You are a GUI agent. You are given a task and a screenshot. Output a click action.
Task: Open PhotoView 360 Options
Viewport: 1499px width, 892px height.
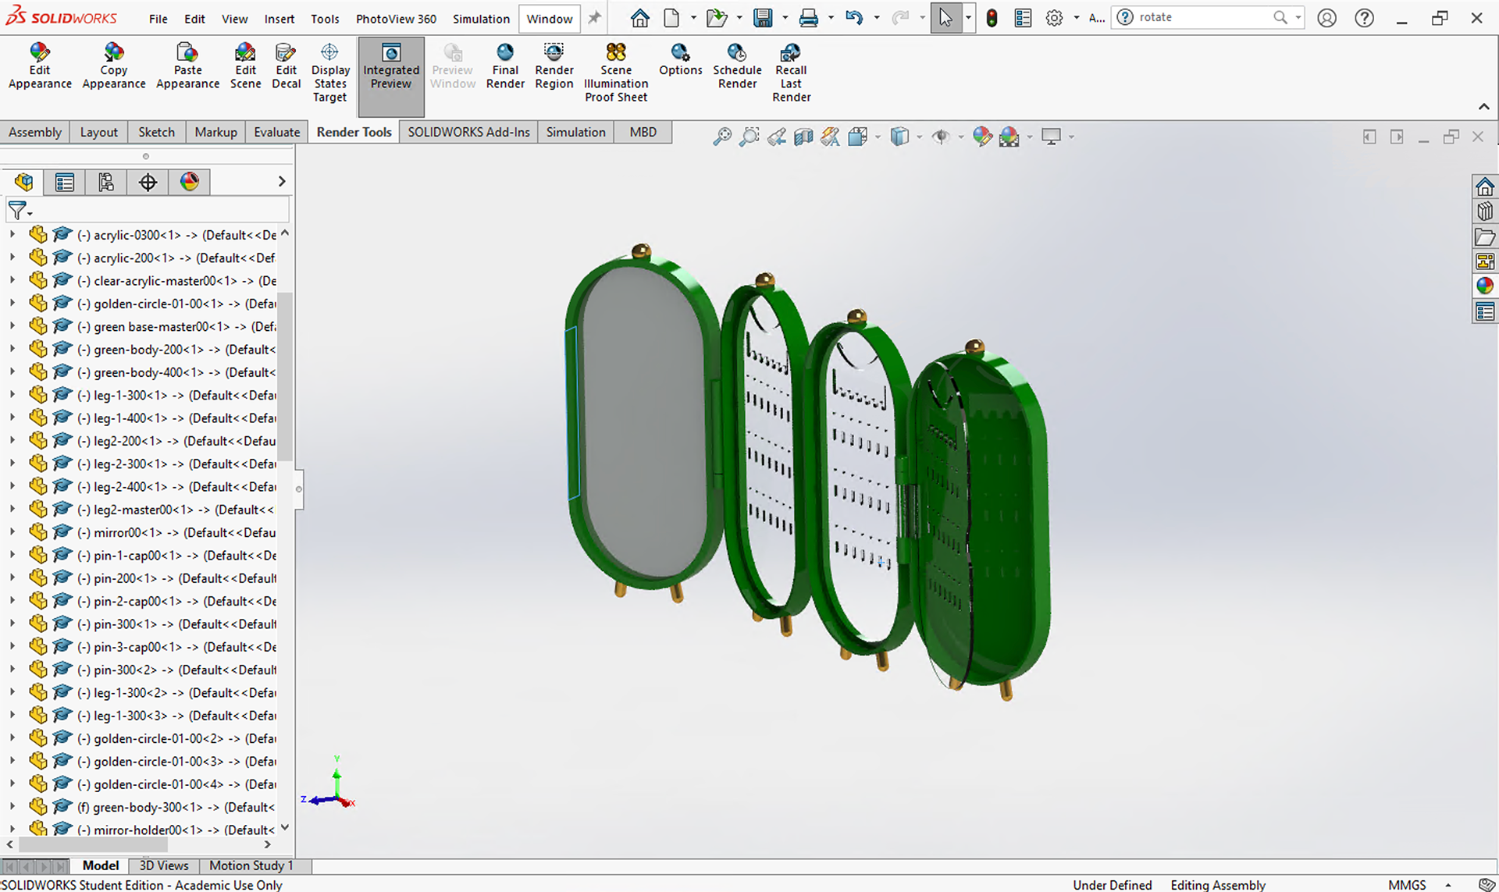(x=681, y=61)
